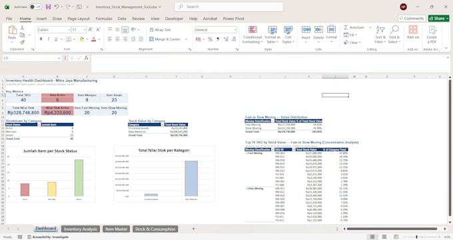Open Category pivot filter dropdown
Screen dimensions: 453x240
[163, 124]
